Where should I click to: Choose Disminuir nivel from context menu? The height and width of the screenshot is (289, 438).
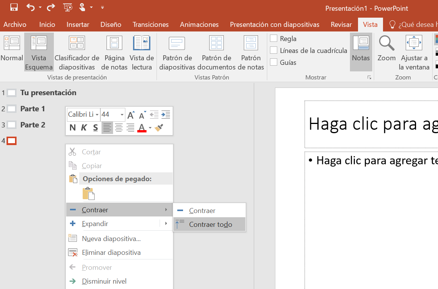[x=119, y=281]
